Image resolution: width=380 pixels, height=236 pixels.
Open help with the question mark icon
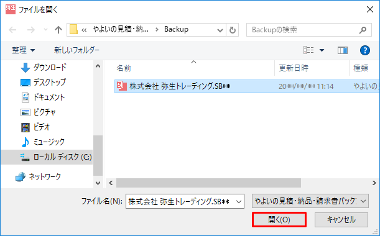click(x=364, y=50)
